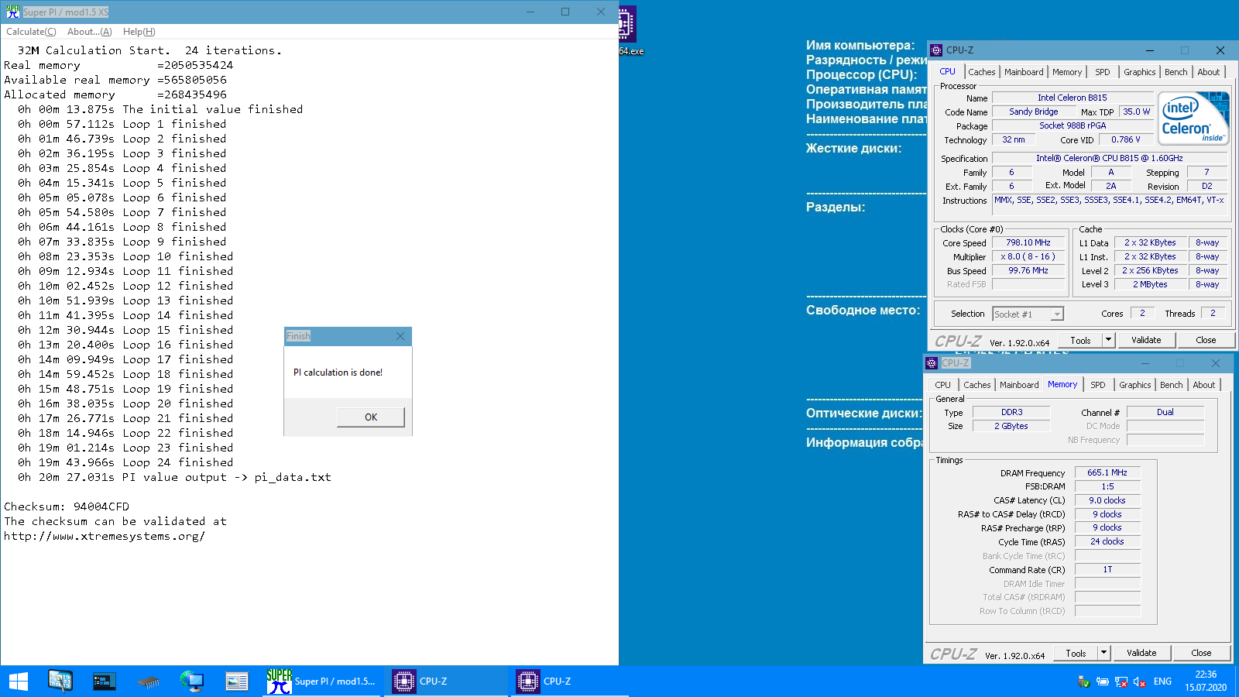Click the Intel Celeron B815 name field
The height and width of the screenshot is (697, 1239).
(x=1073, y=98)
